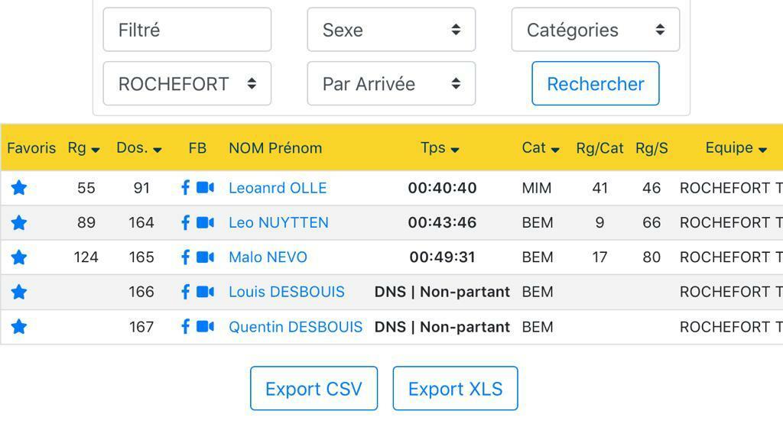This screenshot has height=440, width=783.
Task: Play finish video for Leo NUYTTEN
Action: pos(205,222)
